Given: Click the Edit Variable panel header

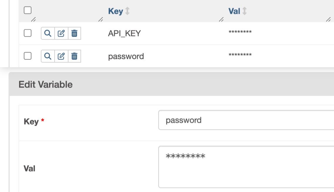Looking at the screenshot, I should click(x=46, y=85).
